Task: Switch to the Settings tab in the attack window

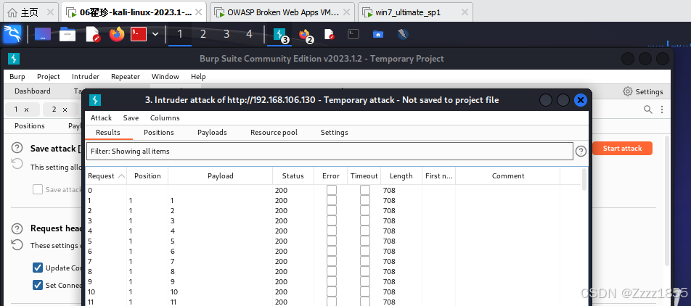Action: [334, 133]
